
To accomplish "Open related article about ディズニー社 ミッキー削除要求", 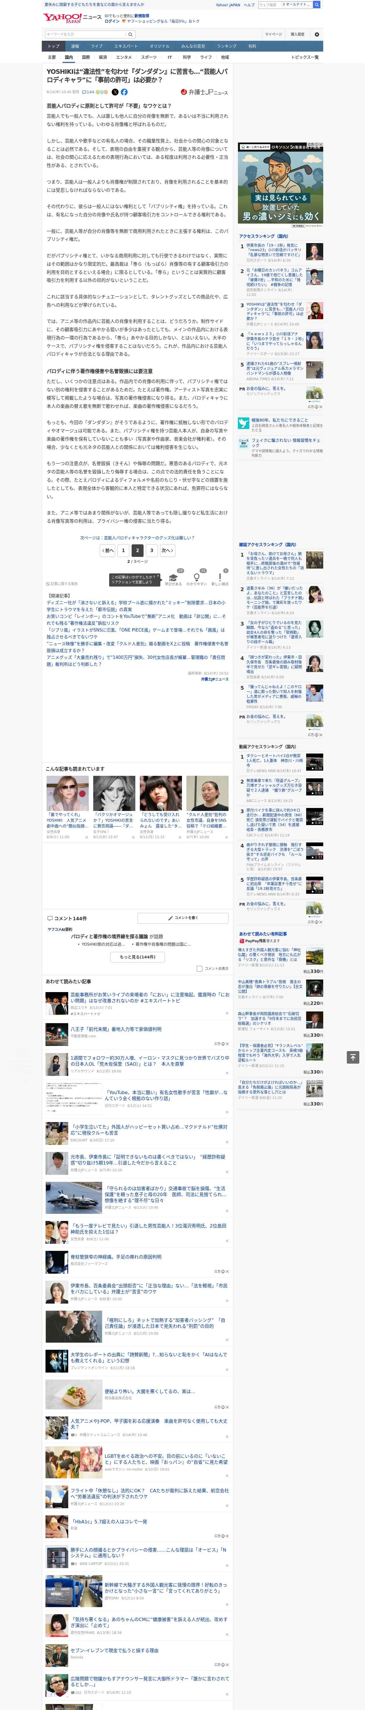I will pyautogui.click(x=136, y=606).
